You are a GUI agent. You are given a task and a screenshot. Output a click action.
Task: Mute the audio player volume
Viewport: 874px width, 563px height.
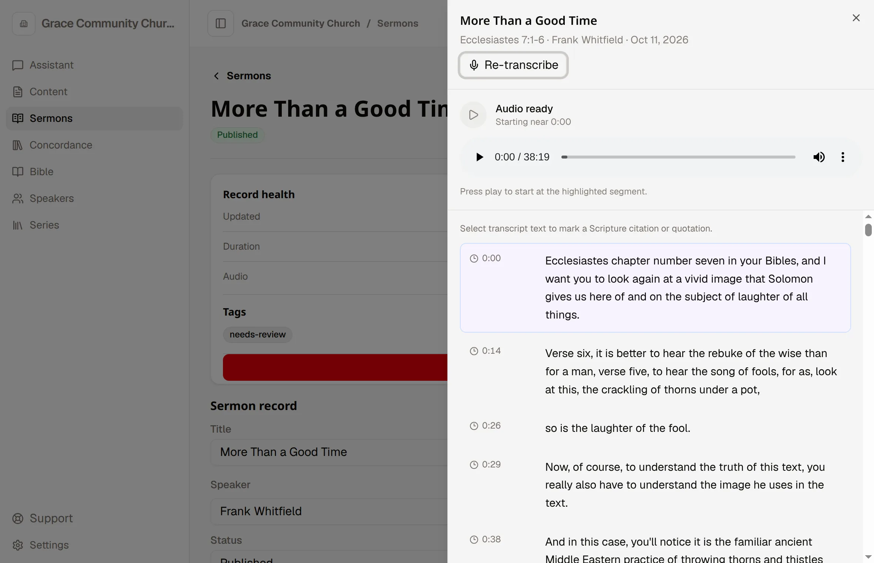click(819, 157)
